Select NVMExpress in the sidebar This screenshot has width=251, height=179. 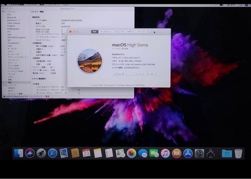(13, 29)
